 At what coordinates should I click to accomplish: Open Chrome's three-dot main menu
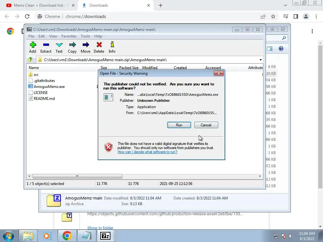(x=316, y=16)
